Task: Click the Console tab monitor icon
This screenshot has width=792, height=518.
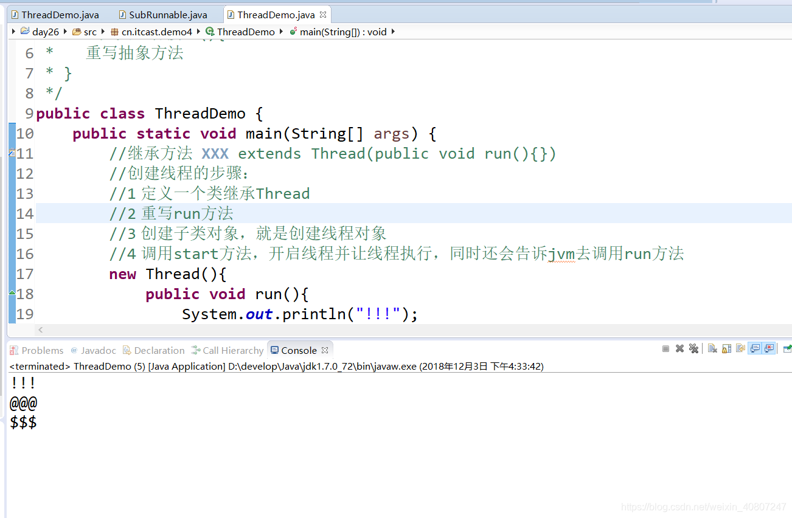Action: point(275,350)
